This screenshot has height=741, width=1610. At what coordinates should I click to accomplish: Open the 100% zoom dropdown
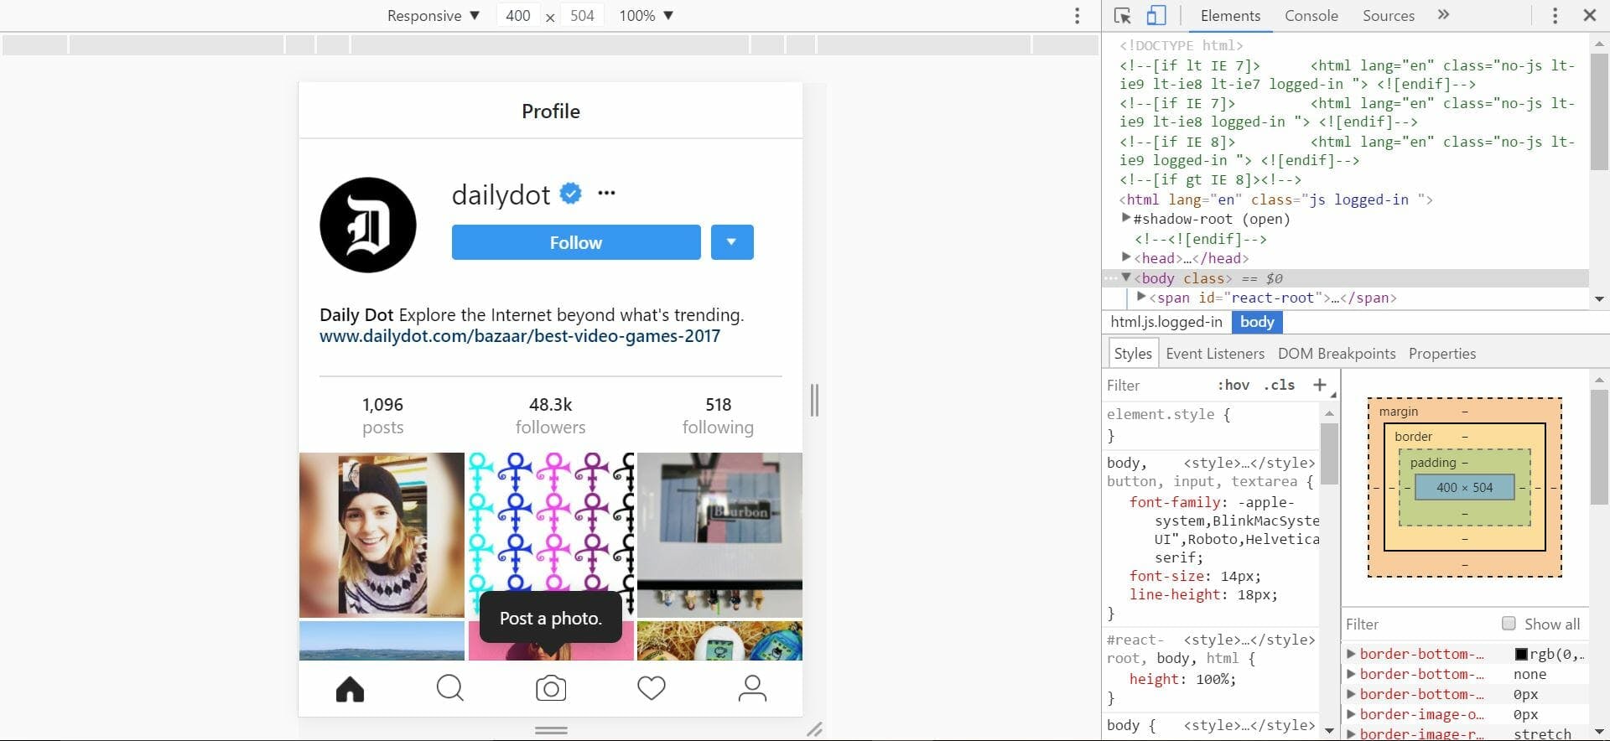(646, 16)
